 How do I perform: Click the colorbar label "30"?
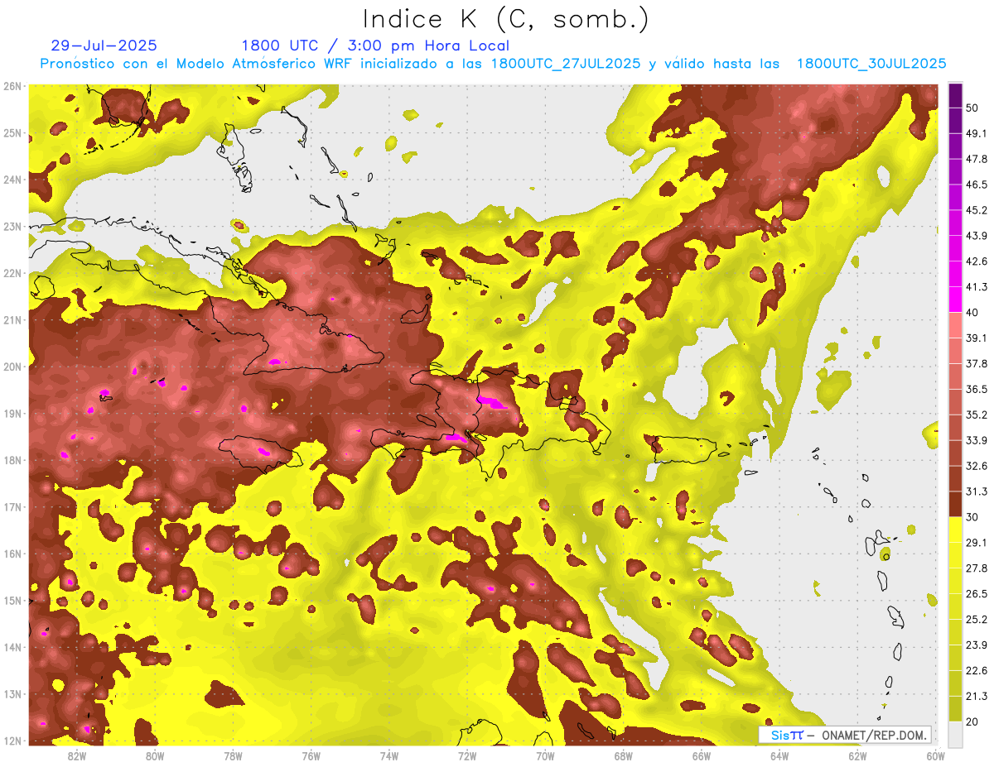[973, 517]
